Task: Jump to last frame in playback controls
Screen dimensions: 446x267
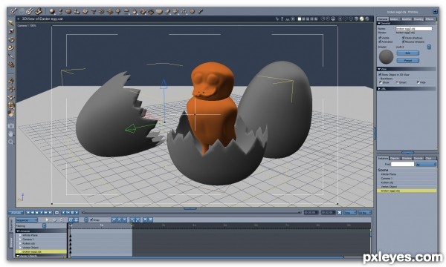Action: click(51, 212)
